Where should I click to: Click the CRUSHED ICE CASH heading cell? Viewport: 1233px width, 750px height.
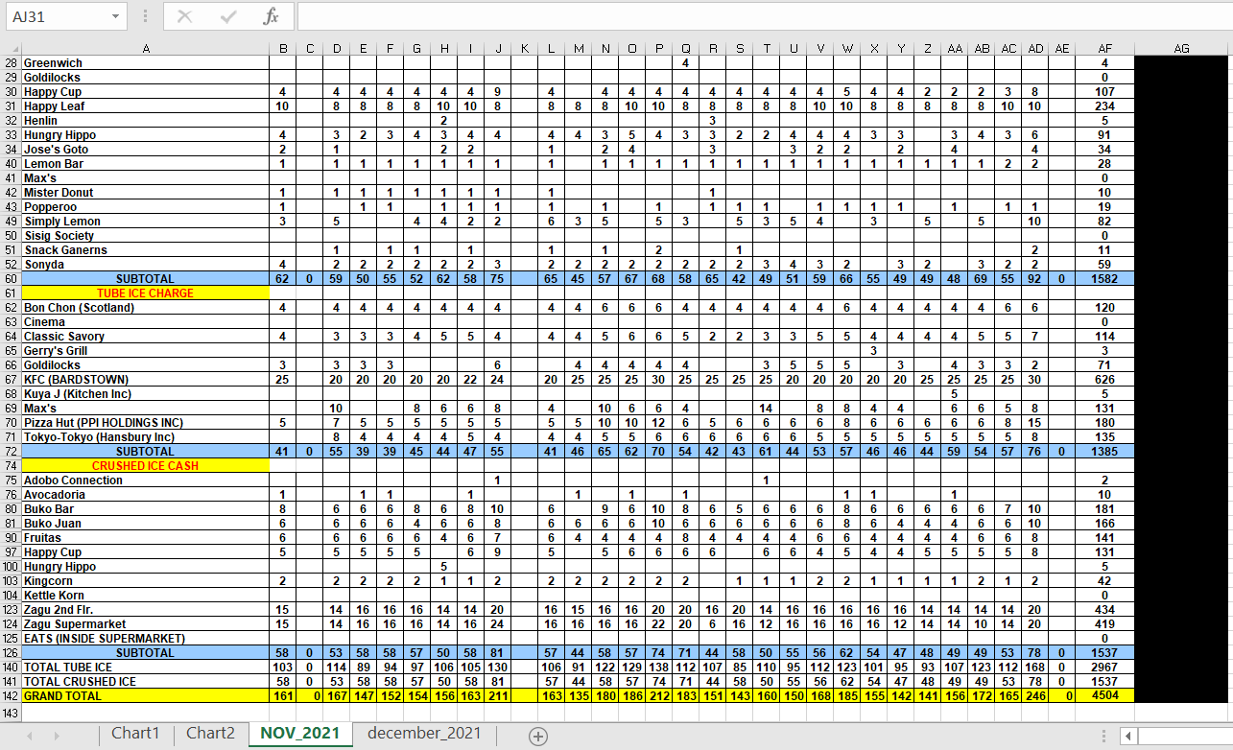(x=145, y=466)
